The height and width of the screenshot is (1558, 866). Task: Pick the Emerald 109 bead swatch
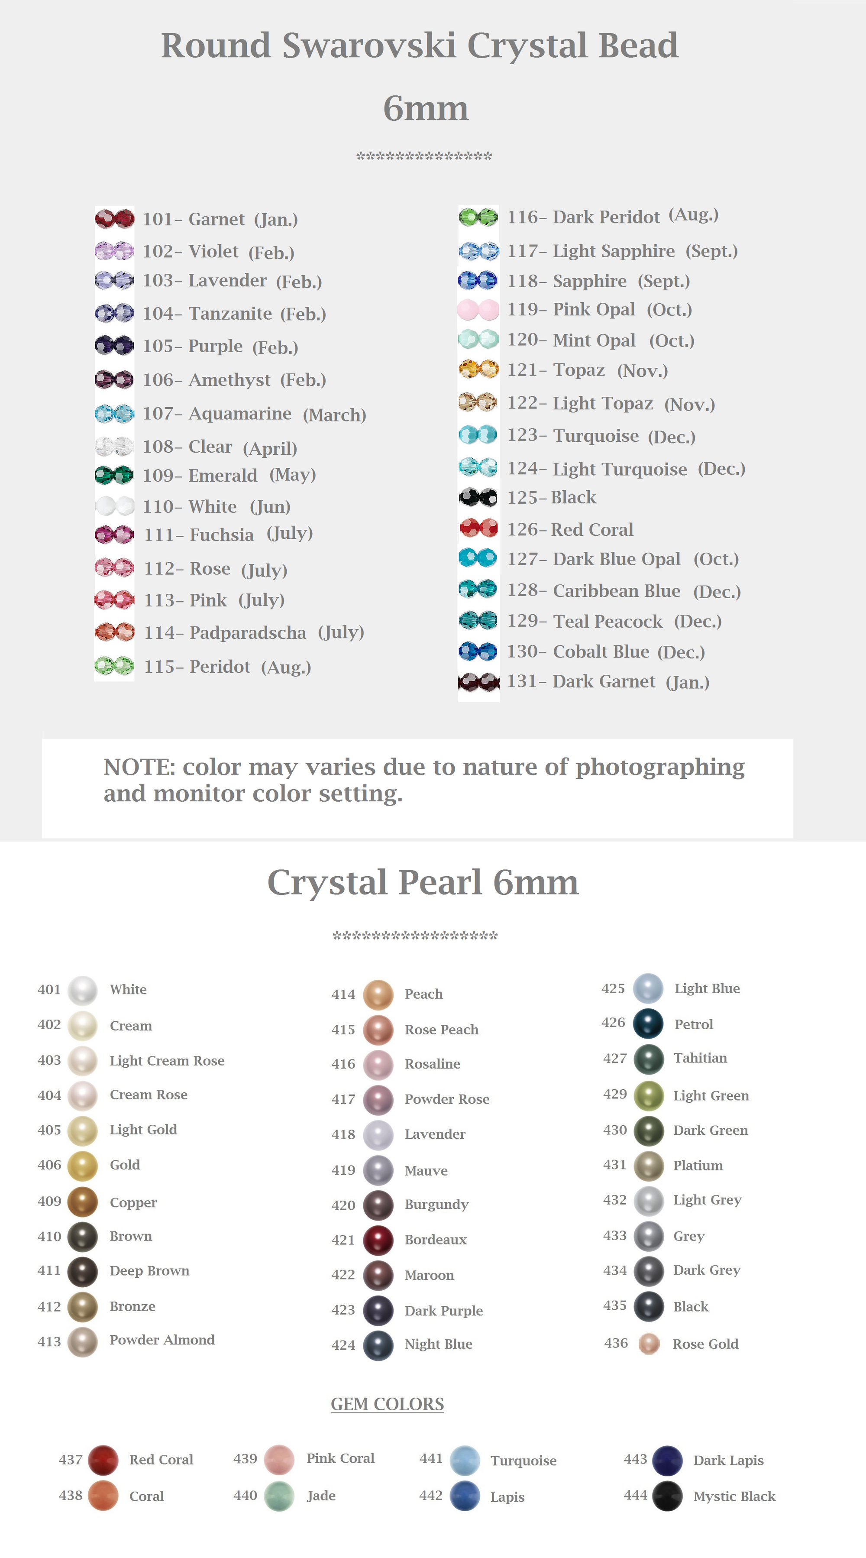tap(114, 475)
